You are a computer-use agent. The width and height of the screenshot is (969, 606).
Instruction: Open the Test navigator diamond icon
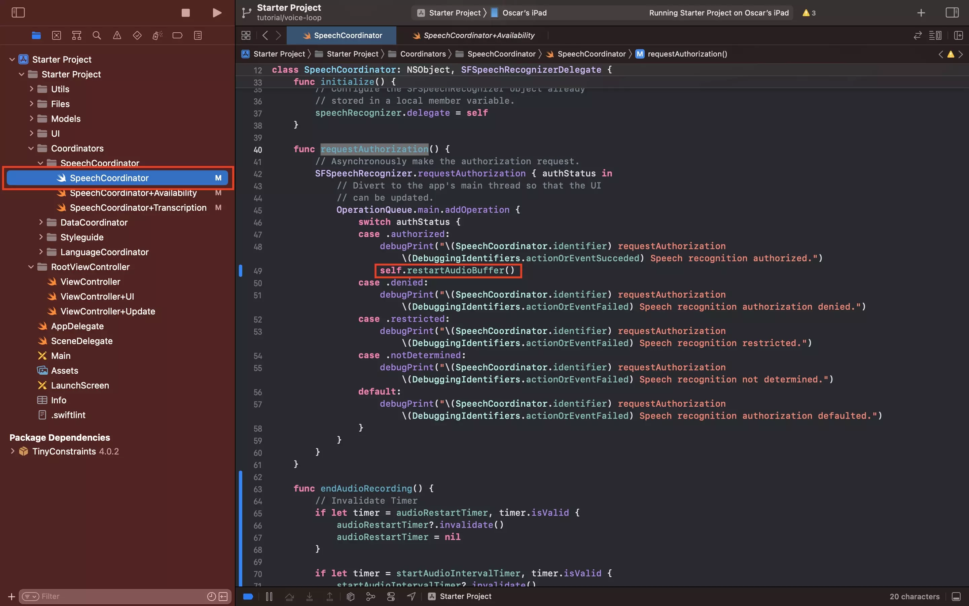(137, 35)
